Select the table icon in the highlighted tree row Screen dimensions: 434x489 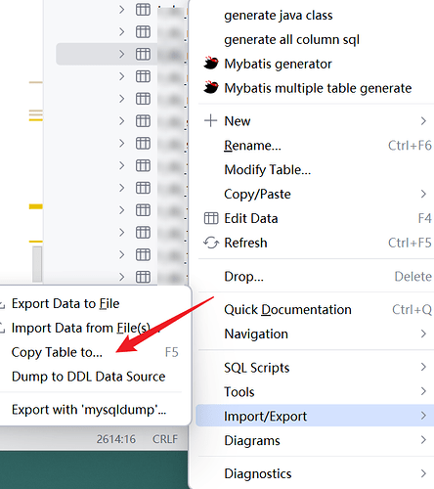tap(143, 54)
